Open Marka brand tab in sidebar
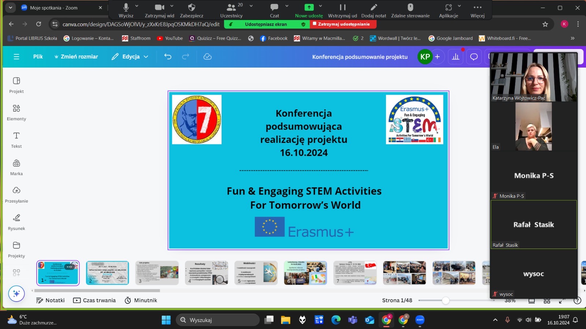 (16, 167)
